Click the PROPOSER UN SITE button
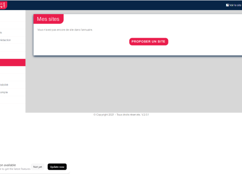Image resolution: width=242 pixels, height=174 pixels. click(149, 42)
